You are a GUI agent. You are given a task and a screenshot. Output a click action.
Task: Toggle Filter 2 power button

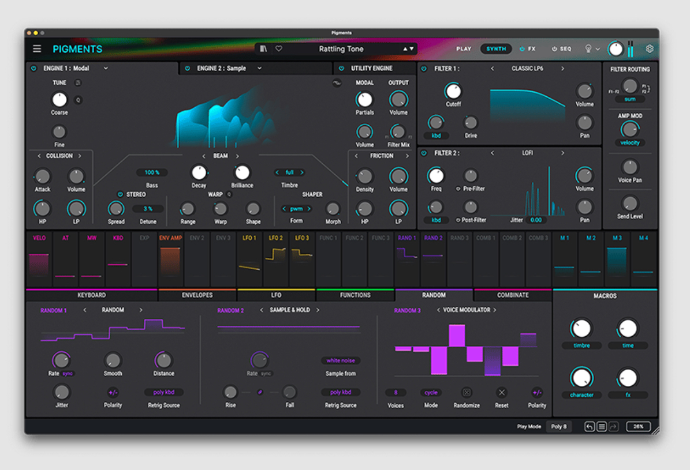coord(424,153)
